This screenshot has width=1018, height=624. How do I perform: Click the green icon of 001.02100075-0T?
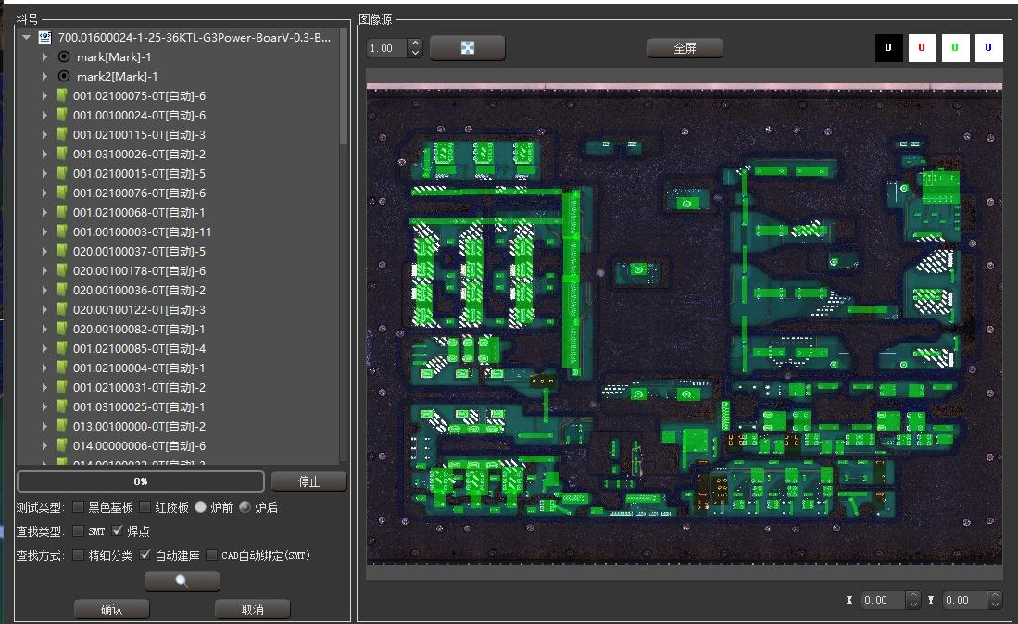tap(62, 96)
